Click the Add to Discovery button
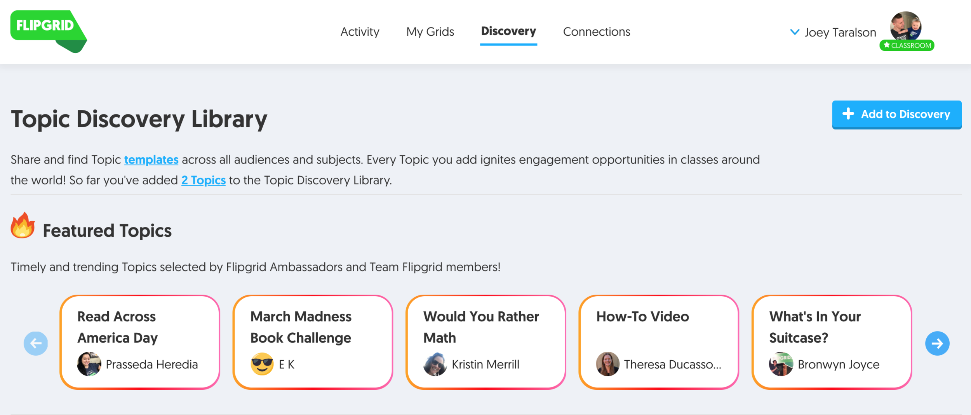The height and width of the screenshot is (415, 971). point(896,115)
